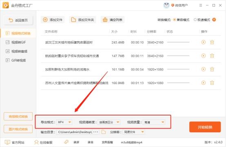Select 兼容模式 conversion mode

(x=182, y=20)
